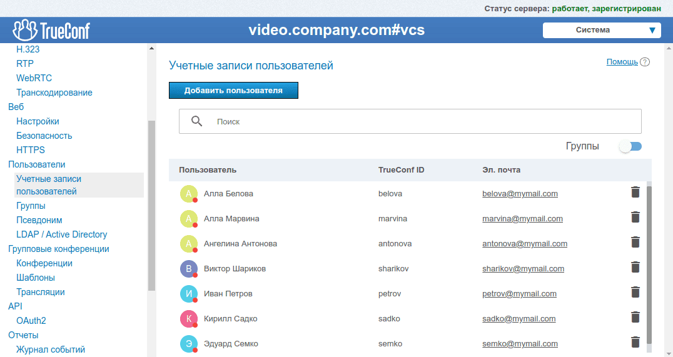Delete Иван Петров using trash icon
673x357 pixels.
pos(635,292)
